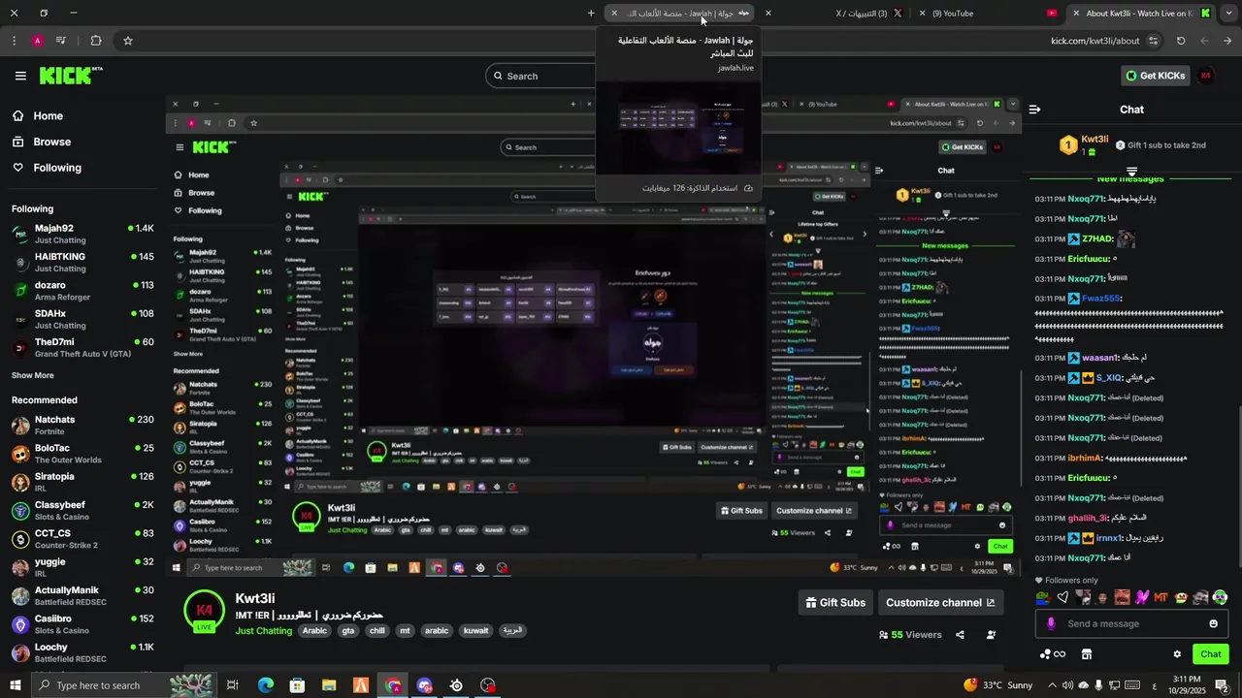Click the purple microphone icon in message box
Image resolution: width=1242 pixels, height=698 pixels.
click(x=1050, y=623)
